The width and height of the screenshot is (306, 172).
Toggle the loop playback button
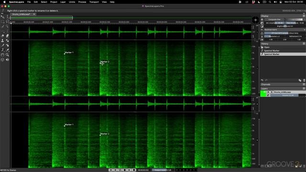tap(120, 170)
